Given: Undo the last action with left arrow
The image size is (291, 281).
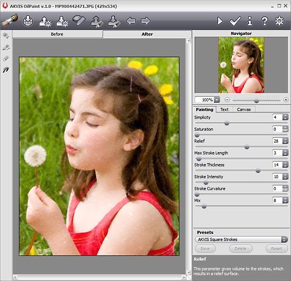Looking at the screenshot, I should pos(131,21).
